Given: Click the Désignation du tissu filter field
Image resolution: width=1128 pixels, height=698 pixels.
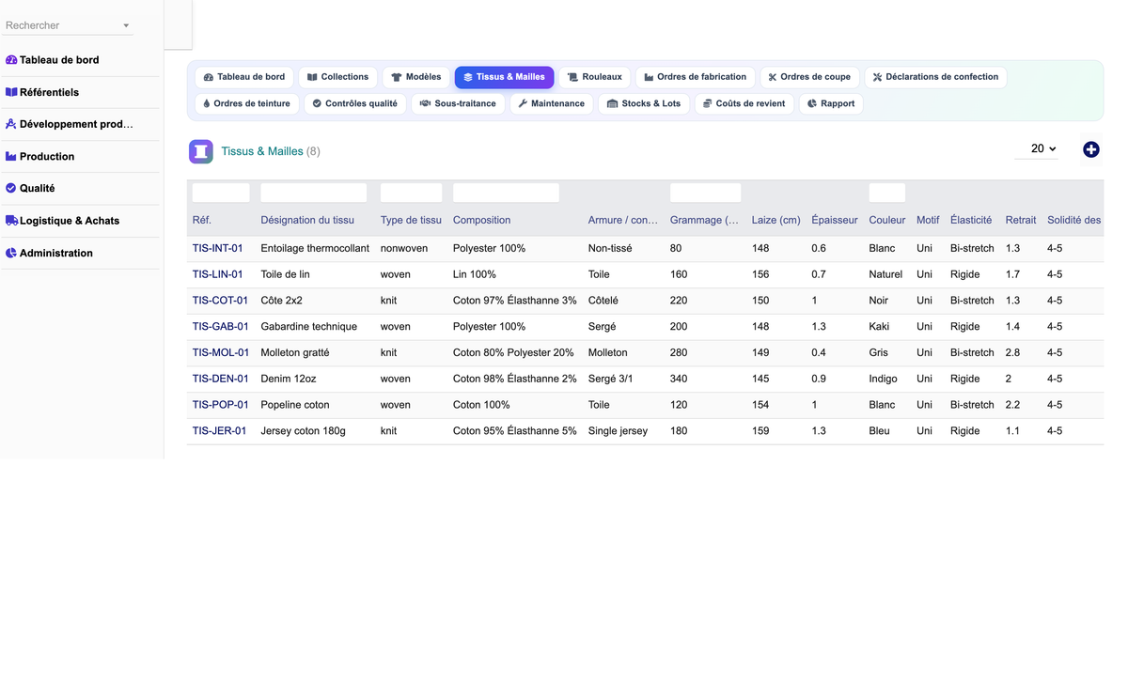Looking at the screenshot, I should 313,193.
